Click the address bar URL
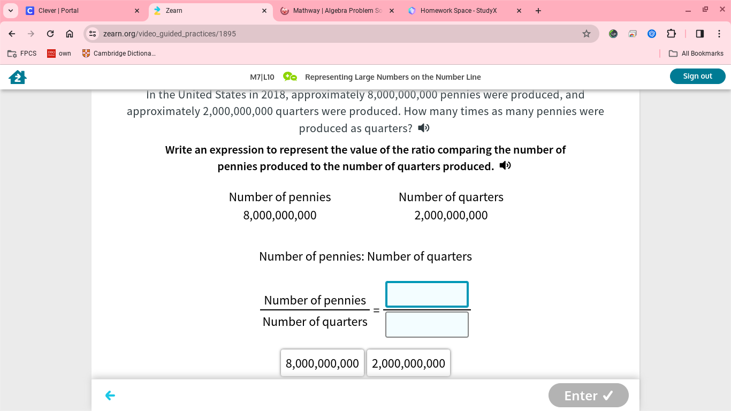The width and height of the screenshot is (731, 411). (x=169, y=34)
